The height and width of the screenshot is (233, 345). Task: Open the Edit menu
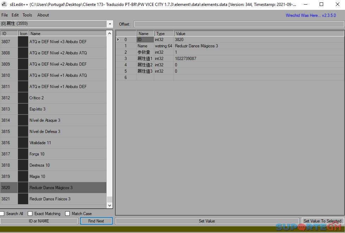click(x=15, y=15)
